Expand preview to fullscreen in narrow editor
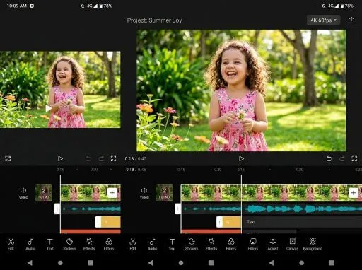This screenshot has width=362, height=270. (x=113, y=159)
